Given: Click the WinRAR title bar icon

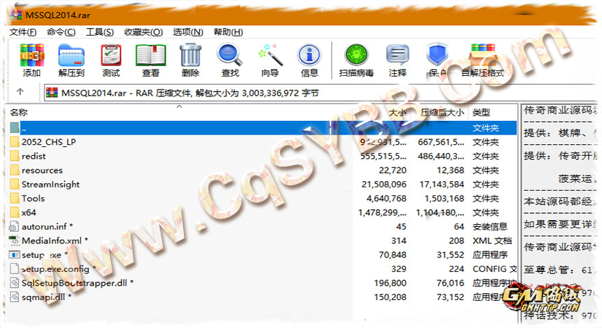Looking at the screenshot, I should [x=16, y=14].
